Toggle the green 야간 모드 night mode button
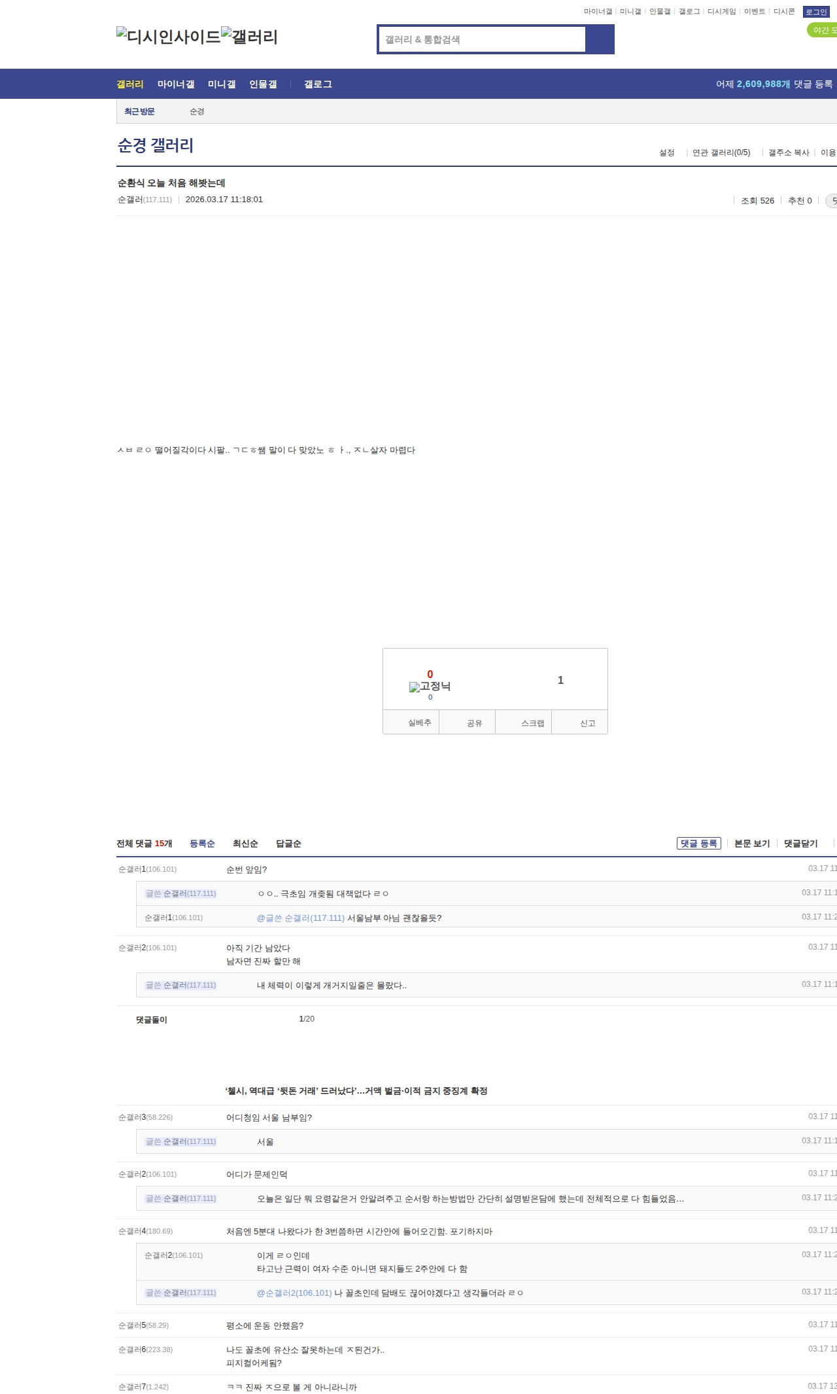 (823, 30)
